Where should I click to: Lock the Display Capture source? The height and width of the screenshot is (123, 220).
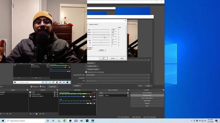(57, 94)
